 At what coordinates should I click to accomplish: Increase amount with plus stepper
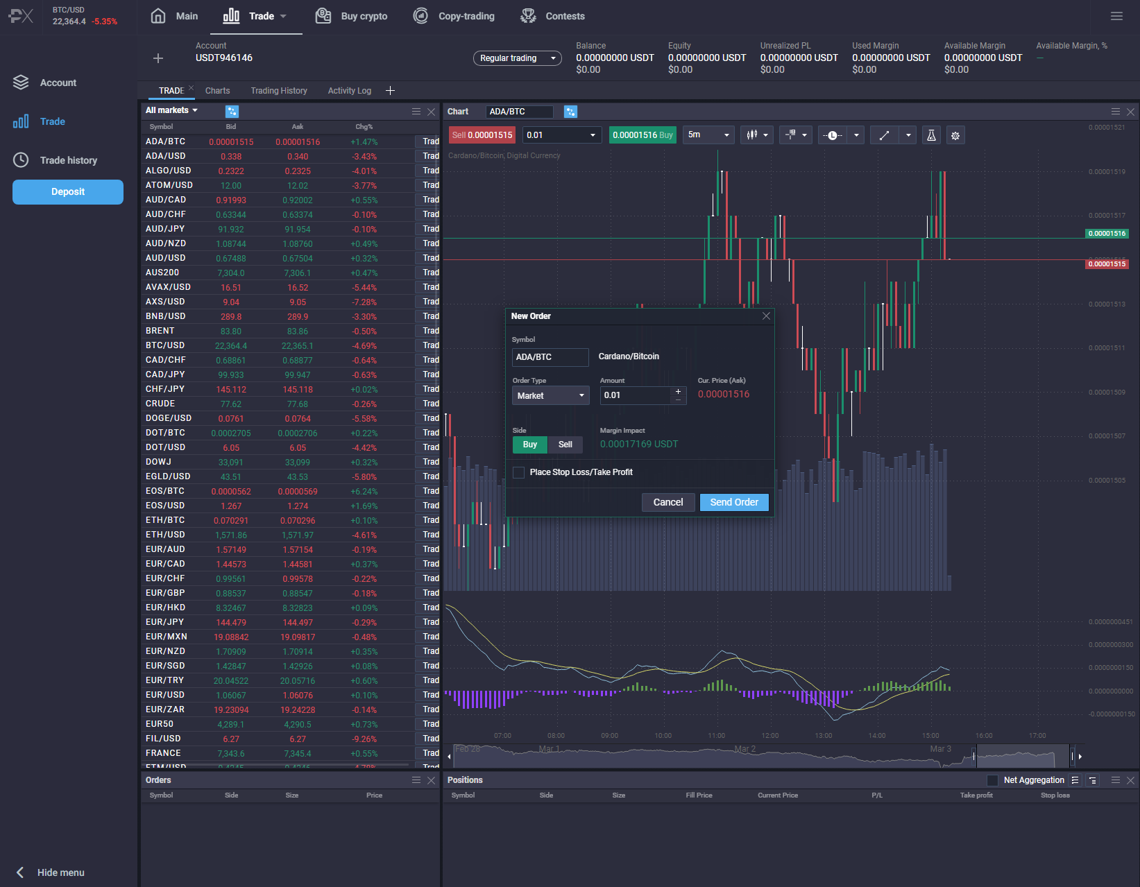(x=678, y=392)
